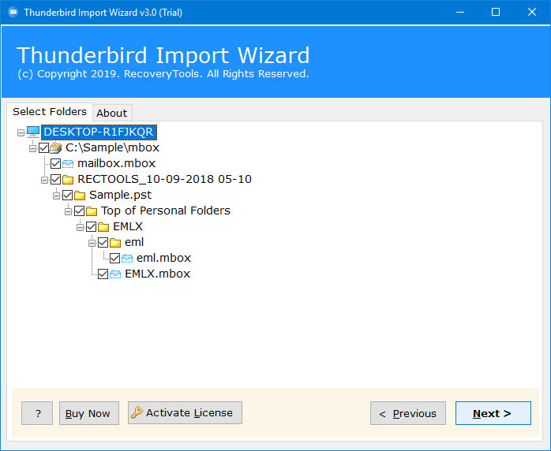551x451 pixels.
Task: Uncheck the mailbox.mbox checkbox
Action: tap(55, 163)
